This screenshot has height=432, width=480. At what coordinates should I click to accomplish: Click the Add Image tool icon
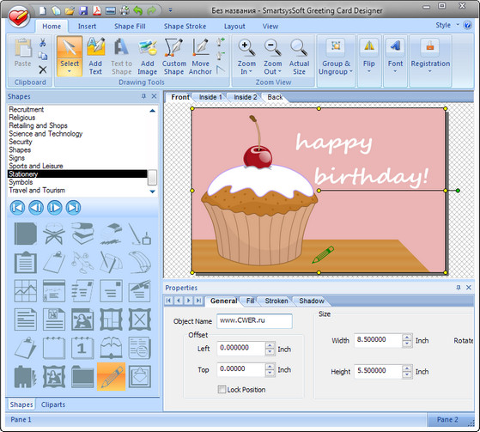point(147,47)
